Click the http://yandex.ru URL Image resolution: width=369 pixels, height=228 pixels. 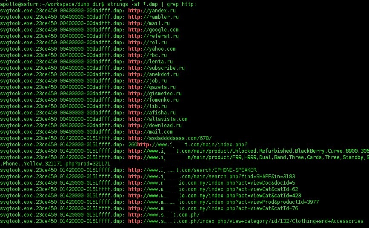click(x=152, y=11)
